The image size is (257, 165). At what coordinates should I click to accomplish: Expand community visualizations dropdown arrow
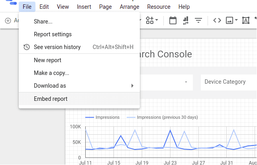point(157,20)
